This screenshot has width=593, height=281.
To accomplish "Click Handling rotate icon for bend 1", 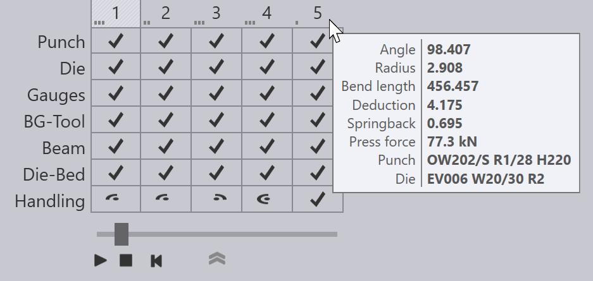I will [113, 197].
